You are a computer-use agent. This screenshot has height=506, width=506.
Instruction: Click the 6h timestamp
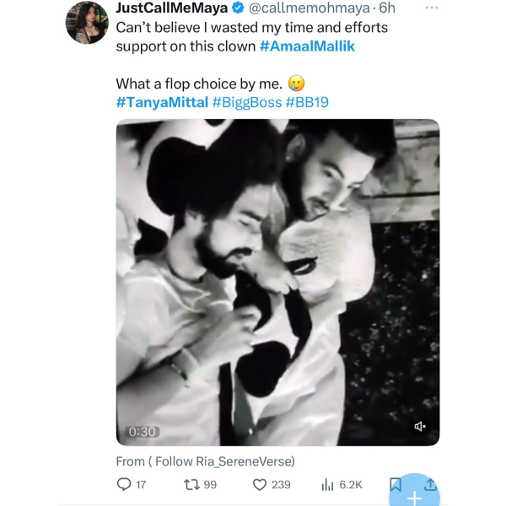click(387, 8)
